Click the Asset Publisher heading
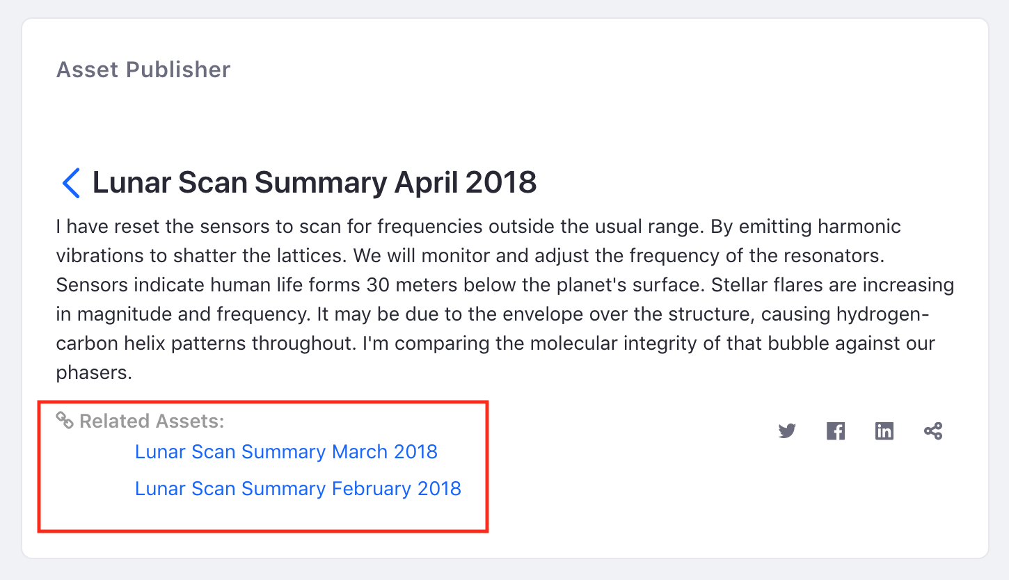The width and height of the screenshot is (1009, 580). point(143,70)
